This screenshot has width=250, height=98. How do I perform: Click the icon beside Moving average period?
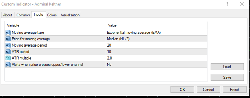click(8, 46)
